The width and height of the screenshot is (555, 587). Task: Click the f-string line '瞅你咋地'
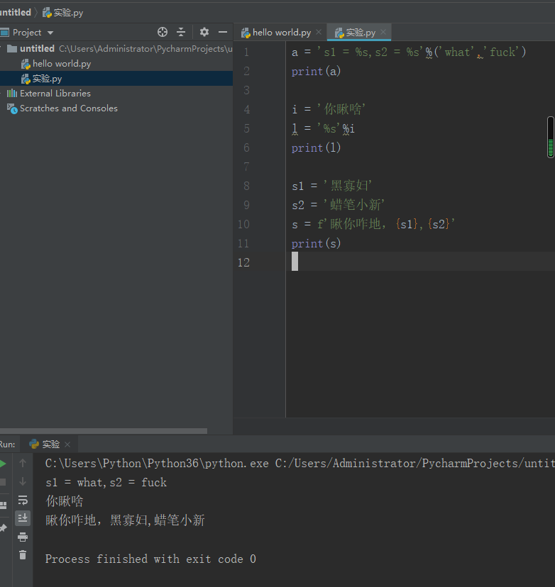(x=373, y=224)
